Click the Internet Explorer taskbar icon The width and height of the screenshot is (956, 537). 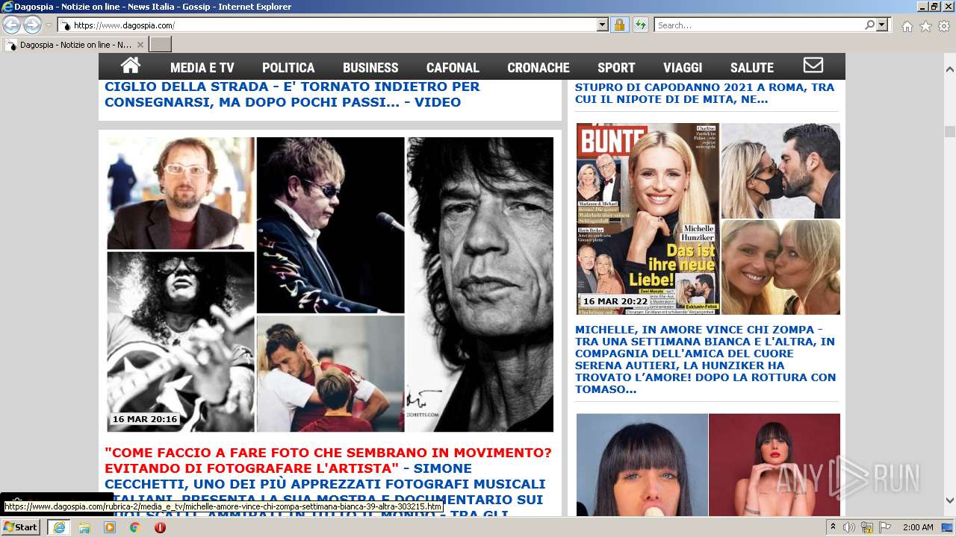58,527
